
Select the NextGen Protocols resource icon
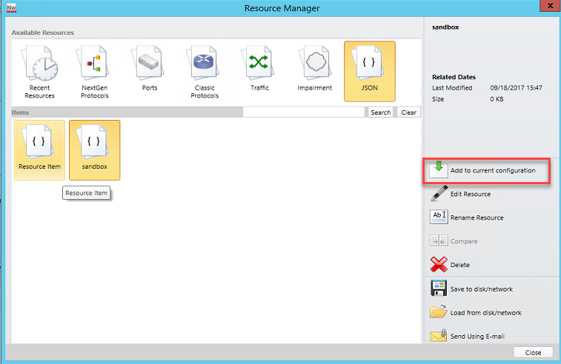pos(94,71)
